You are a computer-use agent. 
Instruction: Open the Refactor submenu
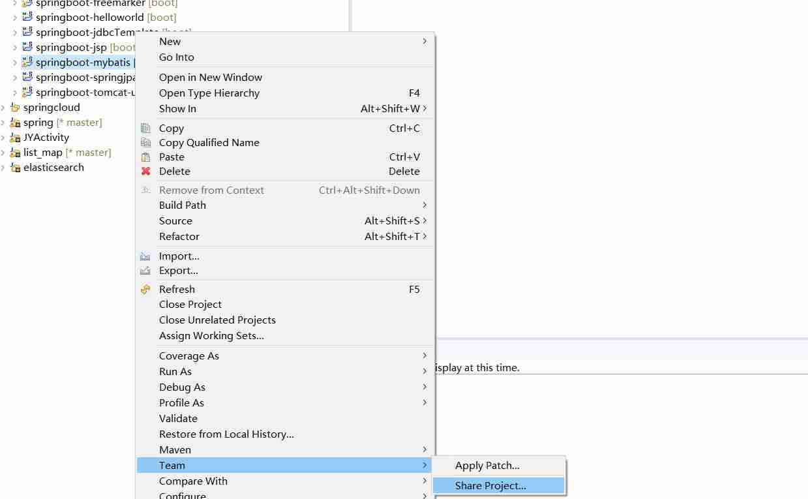click(286, 236)
